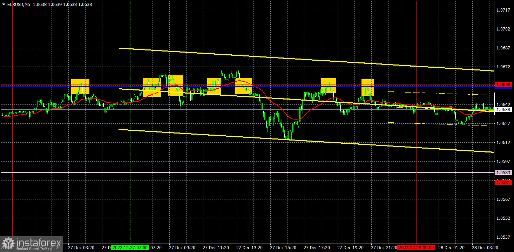Screen dimensions: 514x252
Task: Click the EURUSD,M5 symbol label
Action: [19, 4]
